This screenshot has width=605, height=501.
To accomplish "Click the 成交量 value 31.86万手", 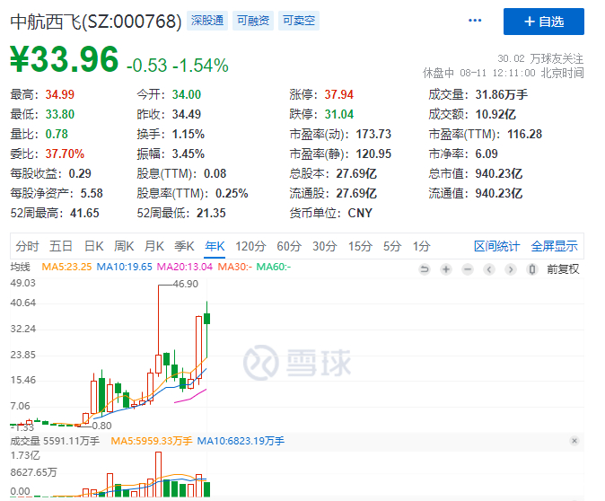I will (502, 94).
